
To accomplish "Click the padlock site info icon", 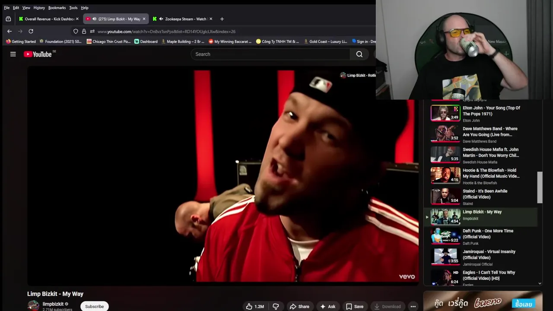I will click(x=84, y=31).
